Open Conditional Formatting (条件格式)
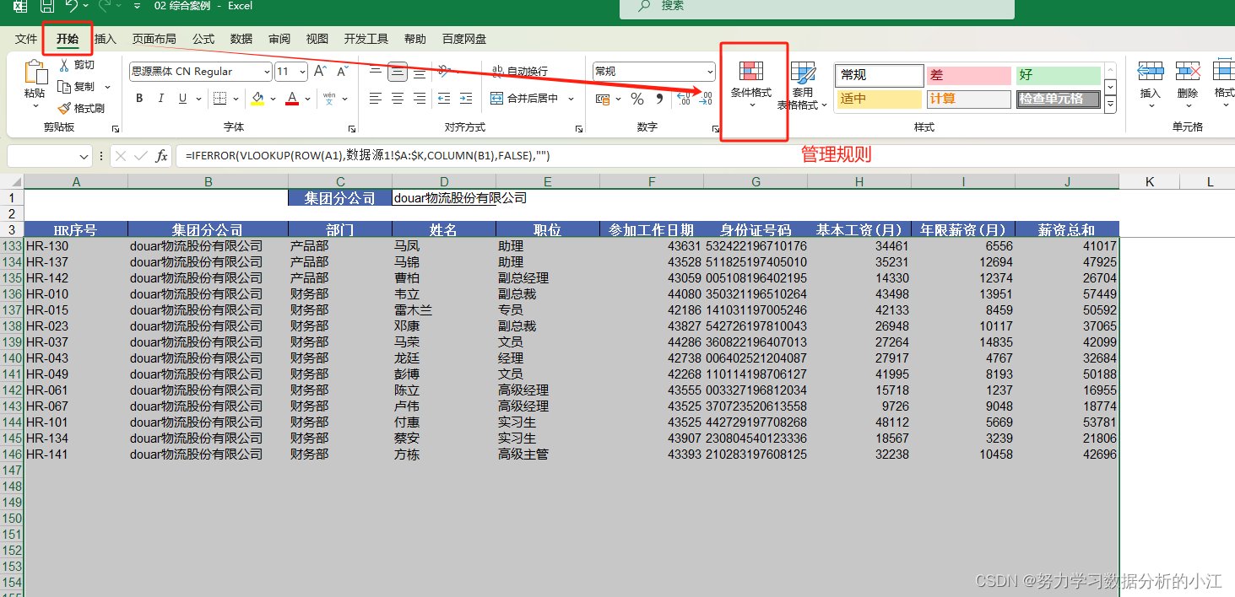 (751, 83)
